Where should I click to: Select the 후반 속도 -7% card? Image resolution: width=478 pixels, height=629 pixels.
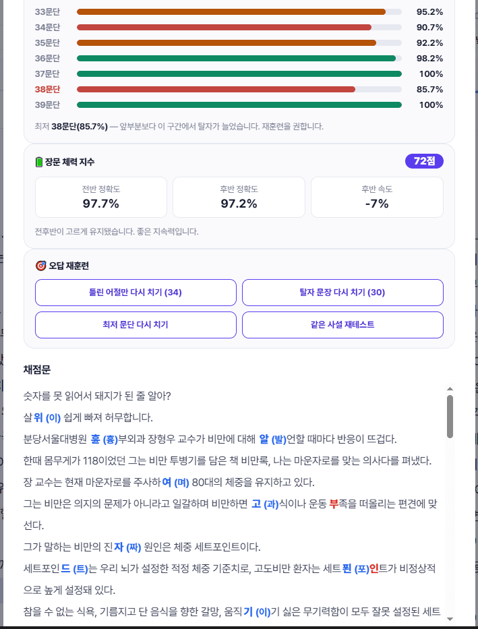tap(377, 198)
